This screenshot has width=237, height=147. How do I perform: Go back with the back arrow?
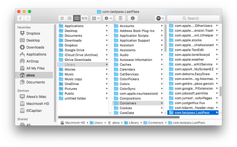tap(20, 18)
